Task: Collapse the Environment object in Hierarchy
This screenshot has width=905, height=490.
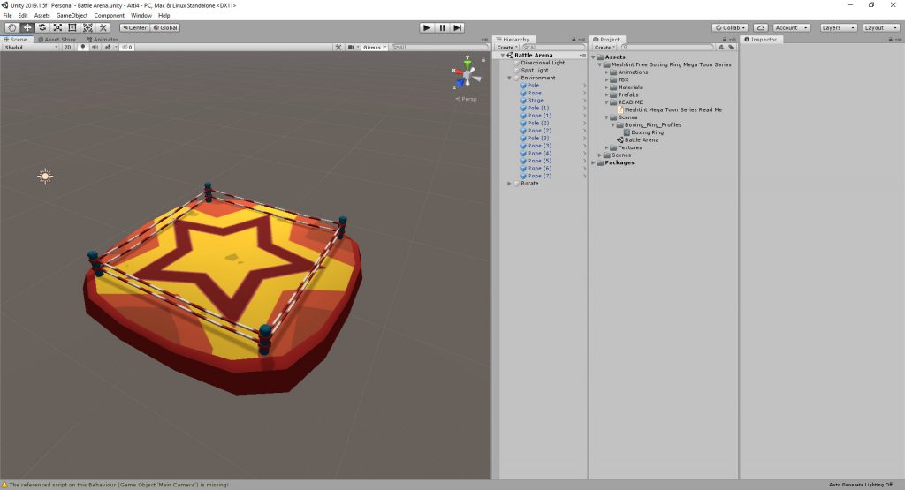Action: (x=509, y=78)
